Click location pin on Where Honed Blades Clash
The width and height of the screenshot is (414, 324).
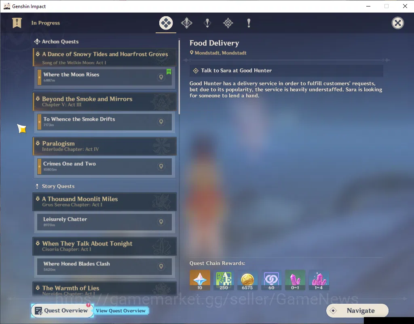click(161, 266)
